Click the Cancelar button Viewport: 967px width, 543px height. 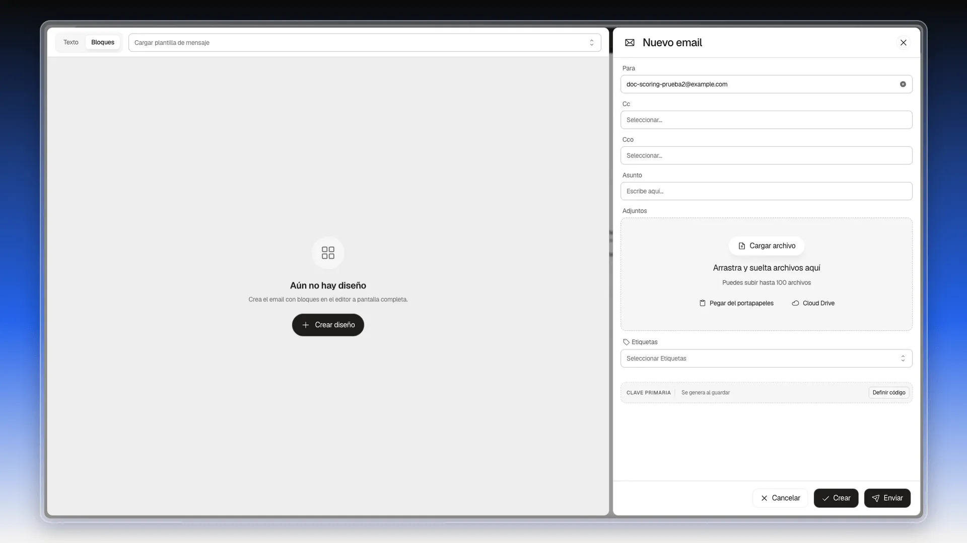780,498
